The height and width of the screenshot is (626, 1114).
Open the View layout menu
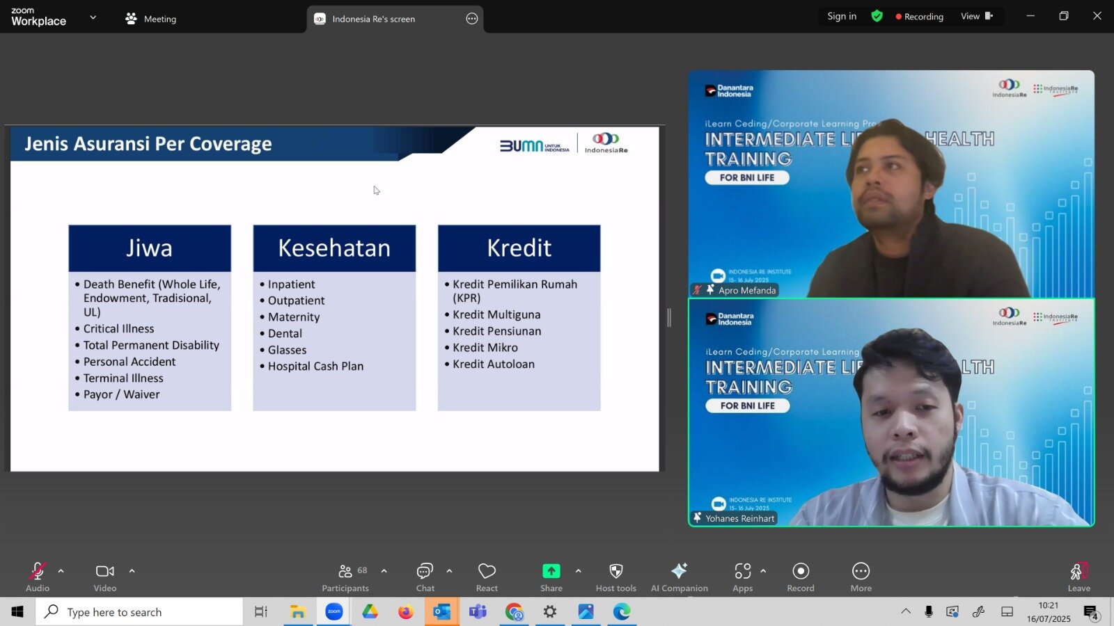[x=977, y=16]
